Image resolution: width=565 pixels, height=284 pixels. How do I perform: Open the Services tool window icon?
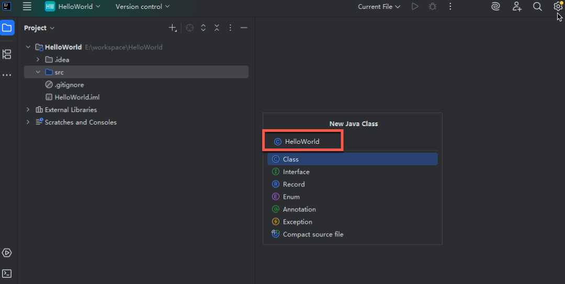point(7,253)
